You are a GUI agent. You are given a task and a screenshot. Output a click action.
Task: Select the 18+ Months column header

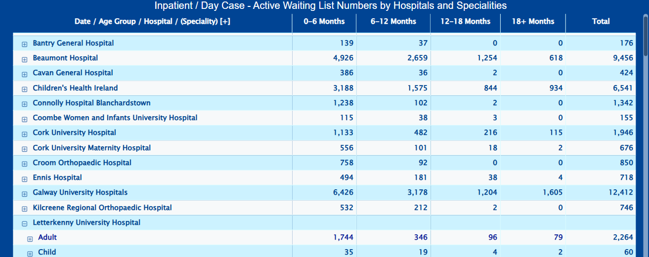533,21
